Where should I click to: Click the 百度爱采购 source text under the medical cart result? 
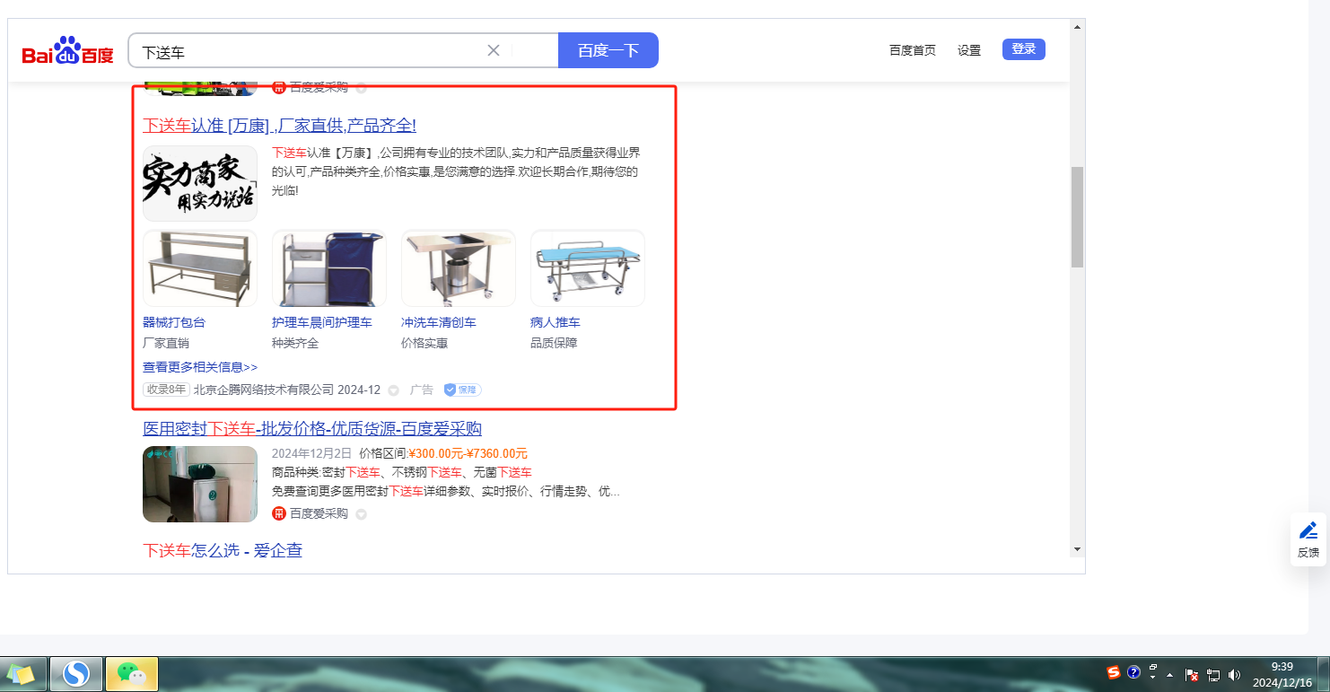coord(319,513)
